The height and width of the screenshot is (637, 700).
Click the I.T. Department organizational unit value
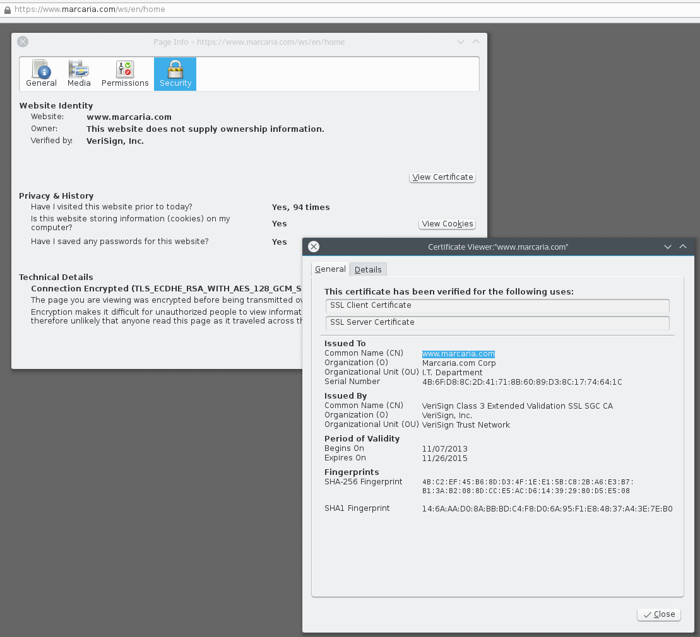pos(452,373)
